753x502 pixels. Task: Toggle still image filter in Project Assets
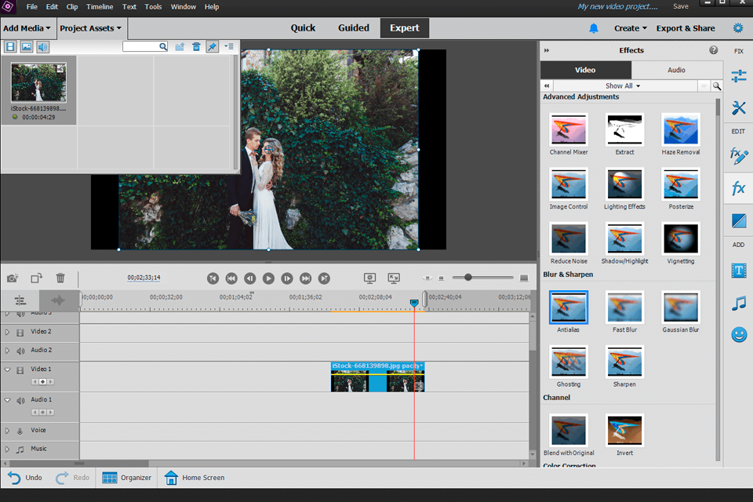(27, 47)
